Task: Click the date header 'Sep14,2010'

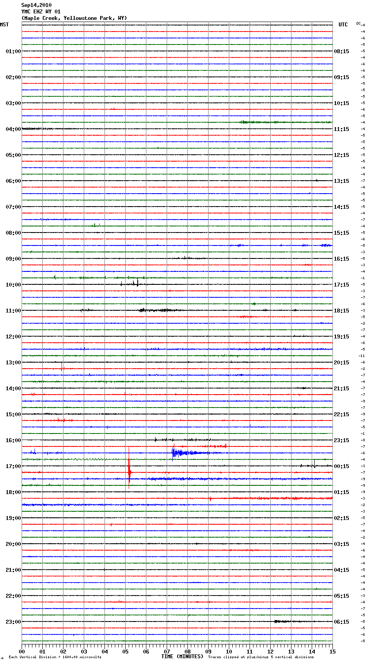Action: pyautogui.click(x=36, y=5)
